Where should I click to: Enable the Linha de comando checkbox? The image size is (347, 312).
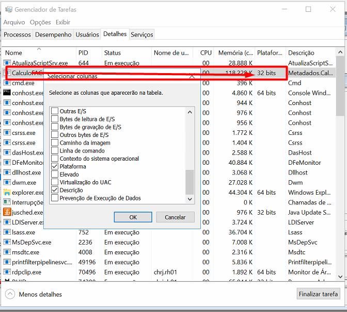click(x=55, y=151)
